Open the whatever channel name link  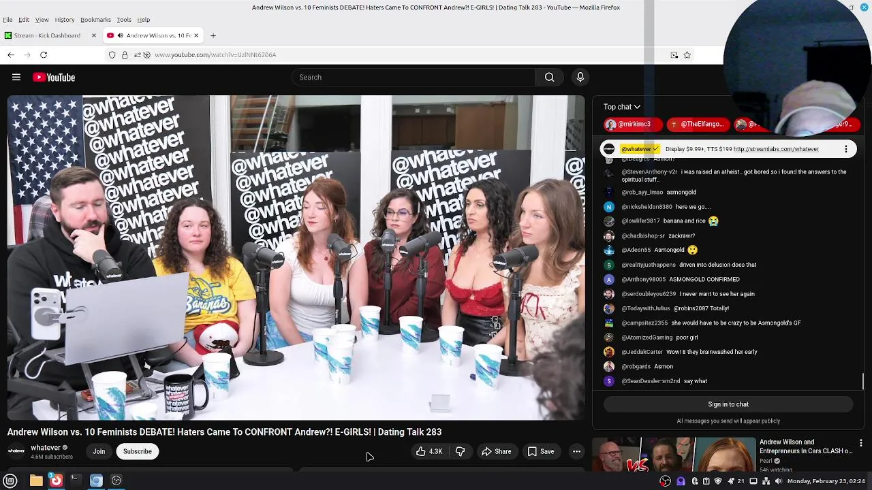click(x=46, y=448)
